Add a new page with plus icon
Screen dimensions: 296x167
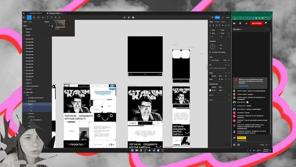click(x=49, y=26)
